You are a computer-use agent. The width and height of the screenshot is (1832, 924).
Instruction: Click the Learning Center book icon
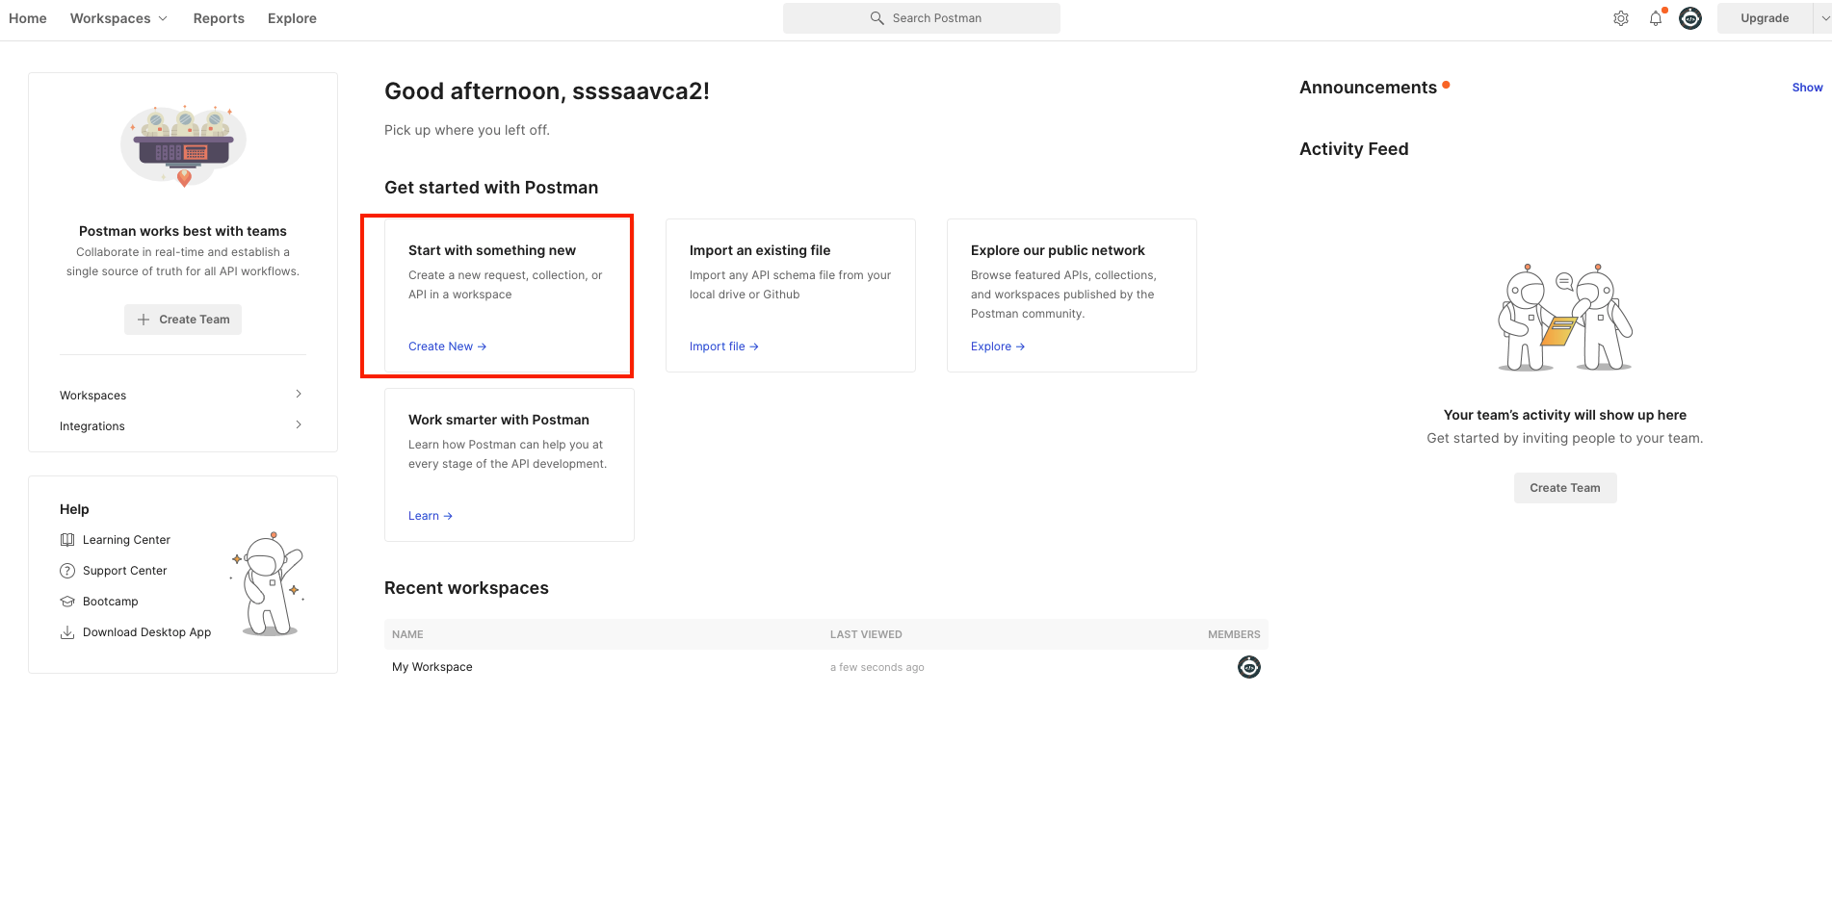67,540
